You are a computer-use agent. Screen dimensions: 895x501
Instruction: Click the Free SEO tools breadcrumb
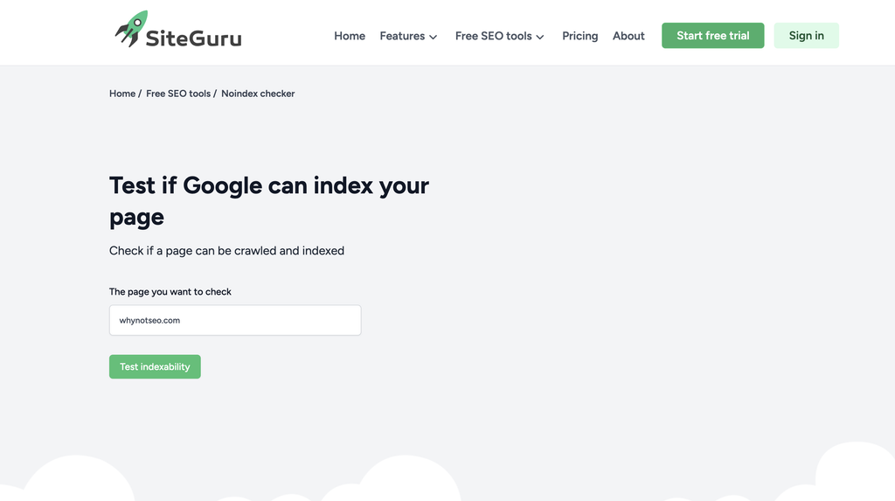coord(178,94)
